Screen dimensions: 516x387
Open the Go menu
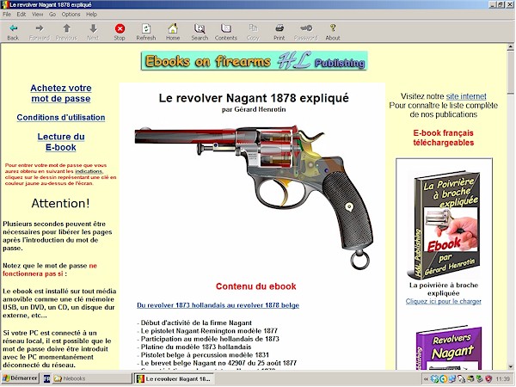[52, 15]
